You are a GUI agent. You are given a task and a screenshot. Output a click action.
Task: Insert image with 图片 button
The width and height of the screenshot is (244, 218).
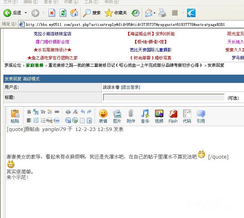[117, 116]
